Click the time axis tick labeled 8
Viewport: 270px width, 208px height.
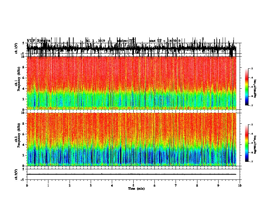coord(197,186)
